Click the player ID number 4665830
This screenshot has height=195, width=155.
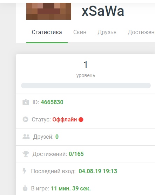(52, 102)
